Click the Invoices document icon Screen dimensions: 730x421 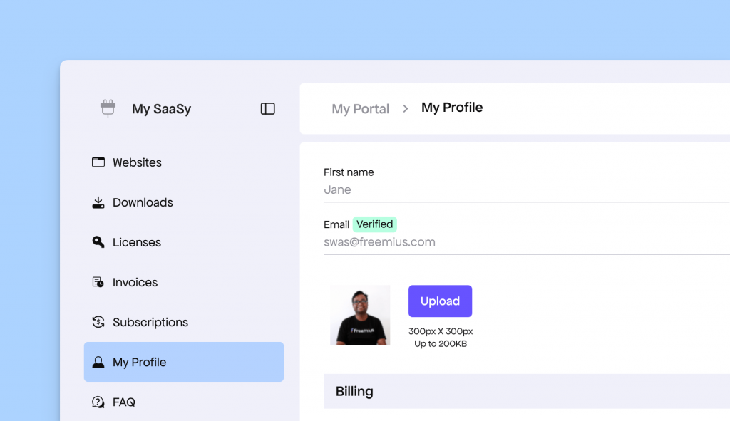[x=98, y=282]
